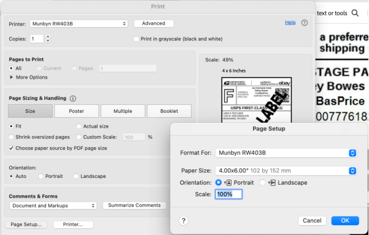Confirm Page Setup with OK
This screenshot has width=369, height=235.
pyautogui.click(x=345, y=221)
